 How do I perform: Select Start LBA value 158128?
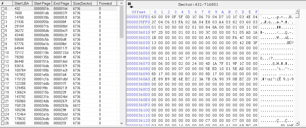point(19,105)
